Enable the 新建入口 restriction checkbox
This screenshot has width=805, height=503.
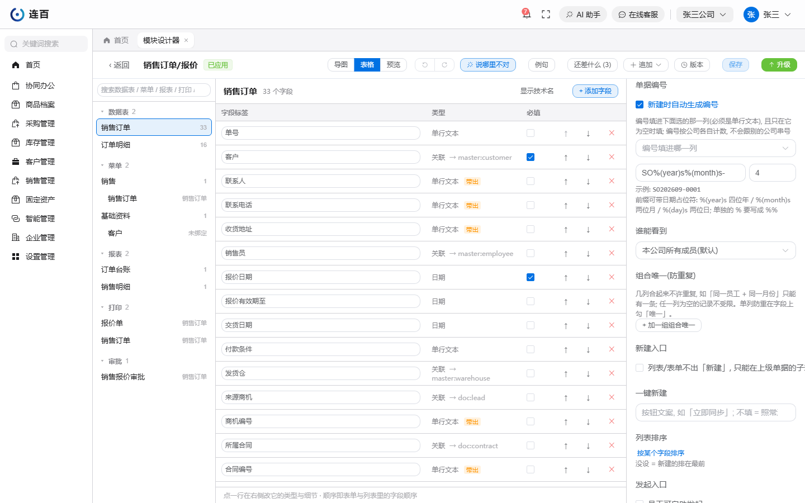[640, 368]
